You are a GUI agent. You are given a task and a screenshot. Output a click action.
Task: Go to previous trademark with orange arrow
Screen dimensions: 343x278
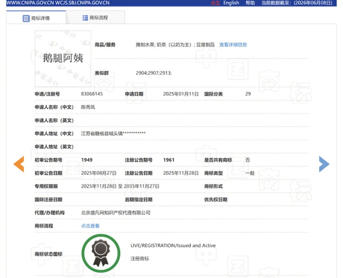tap(19, 164)
